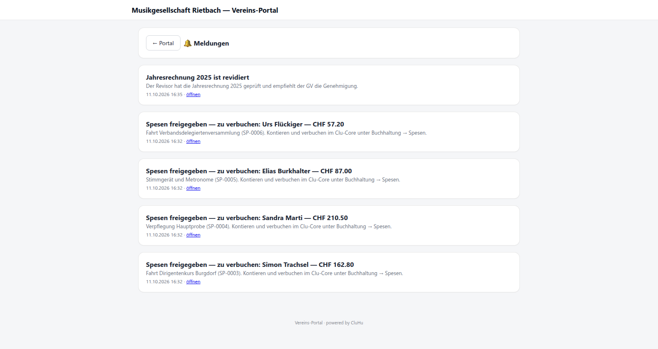Click the SP-0005 Stimmgerät und Metronome description
Viewport: 658px width, 349px height.
(273, 180)
